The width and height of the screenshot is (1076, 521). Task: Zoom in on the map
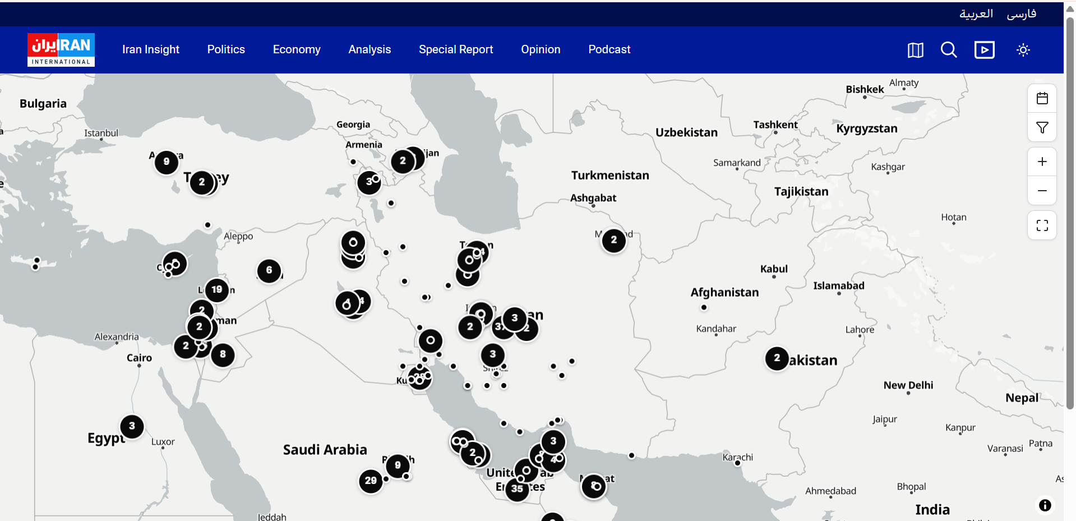(1042, 162)
